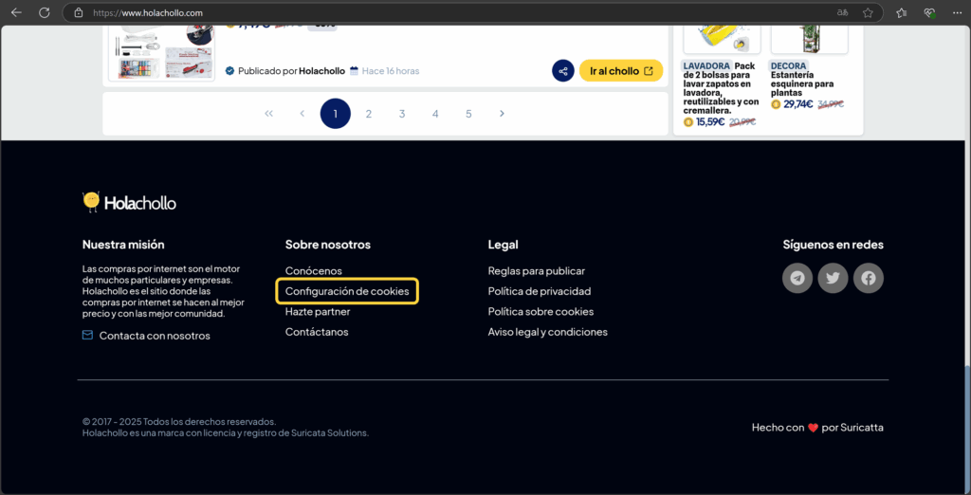
Task: Jump to first page with double chevron
Action: (269, 114)
